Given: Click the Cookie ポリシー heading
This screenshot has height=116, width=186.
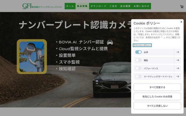Looking at the screenshot, I should [x=147, y=23].
